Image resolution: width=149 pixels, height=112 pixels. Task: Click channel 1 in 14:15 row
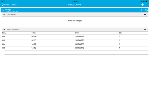coord(120,48)
